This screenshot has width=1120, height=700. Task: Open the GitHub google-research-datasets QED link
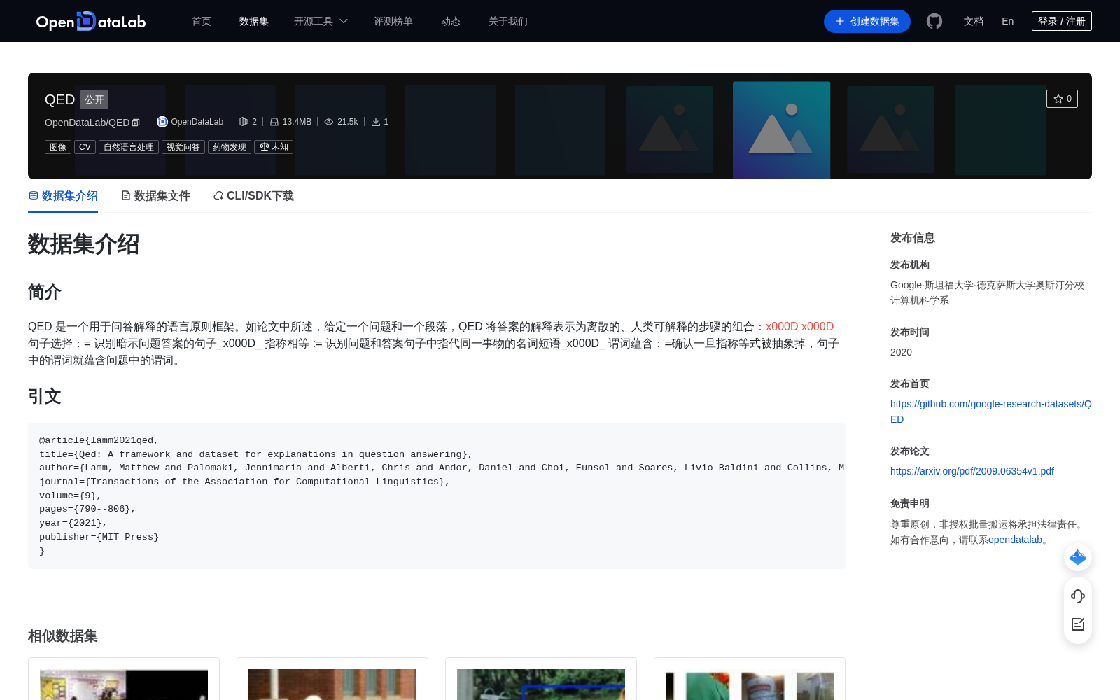coord(991,412)
